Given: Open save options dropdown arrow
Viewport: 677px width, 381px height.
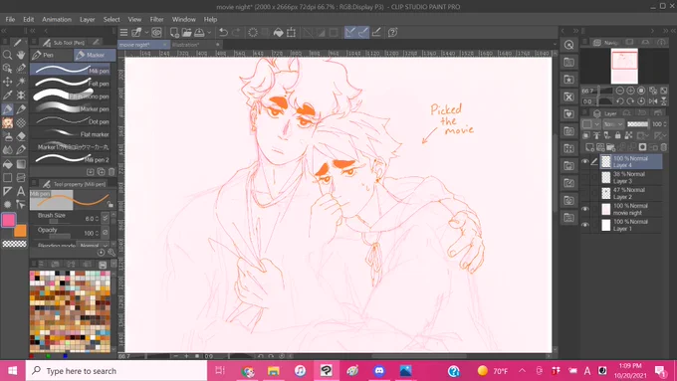Looking at the screenshot, I should [209, 33].
